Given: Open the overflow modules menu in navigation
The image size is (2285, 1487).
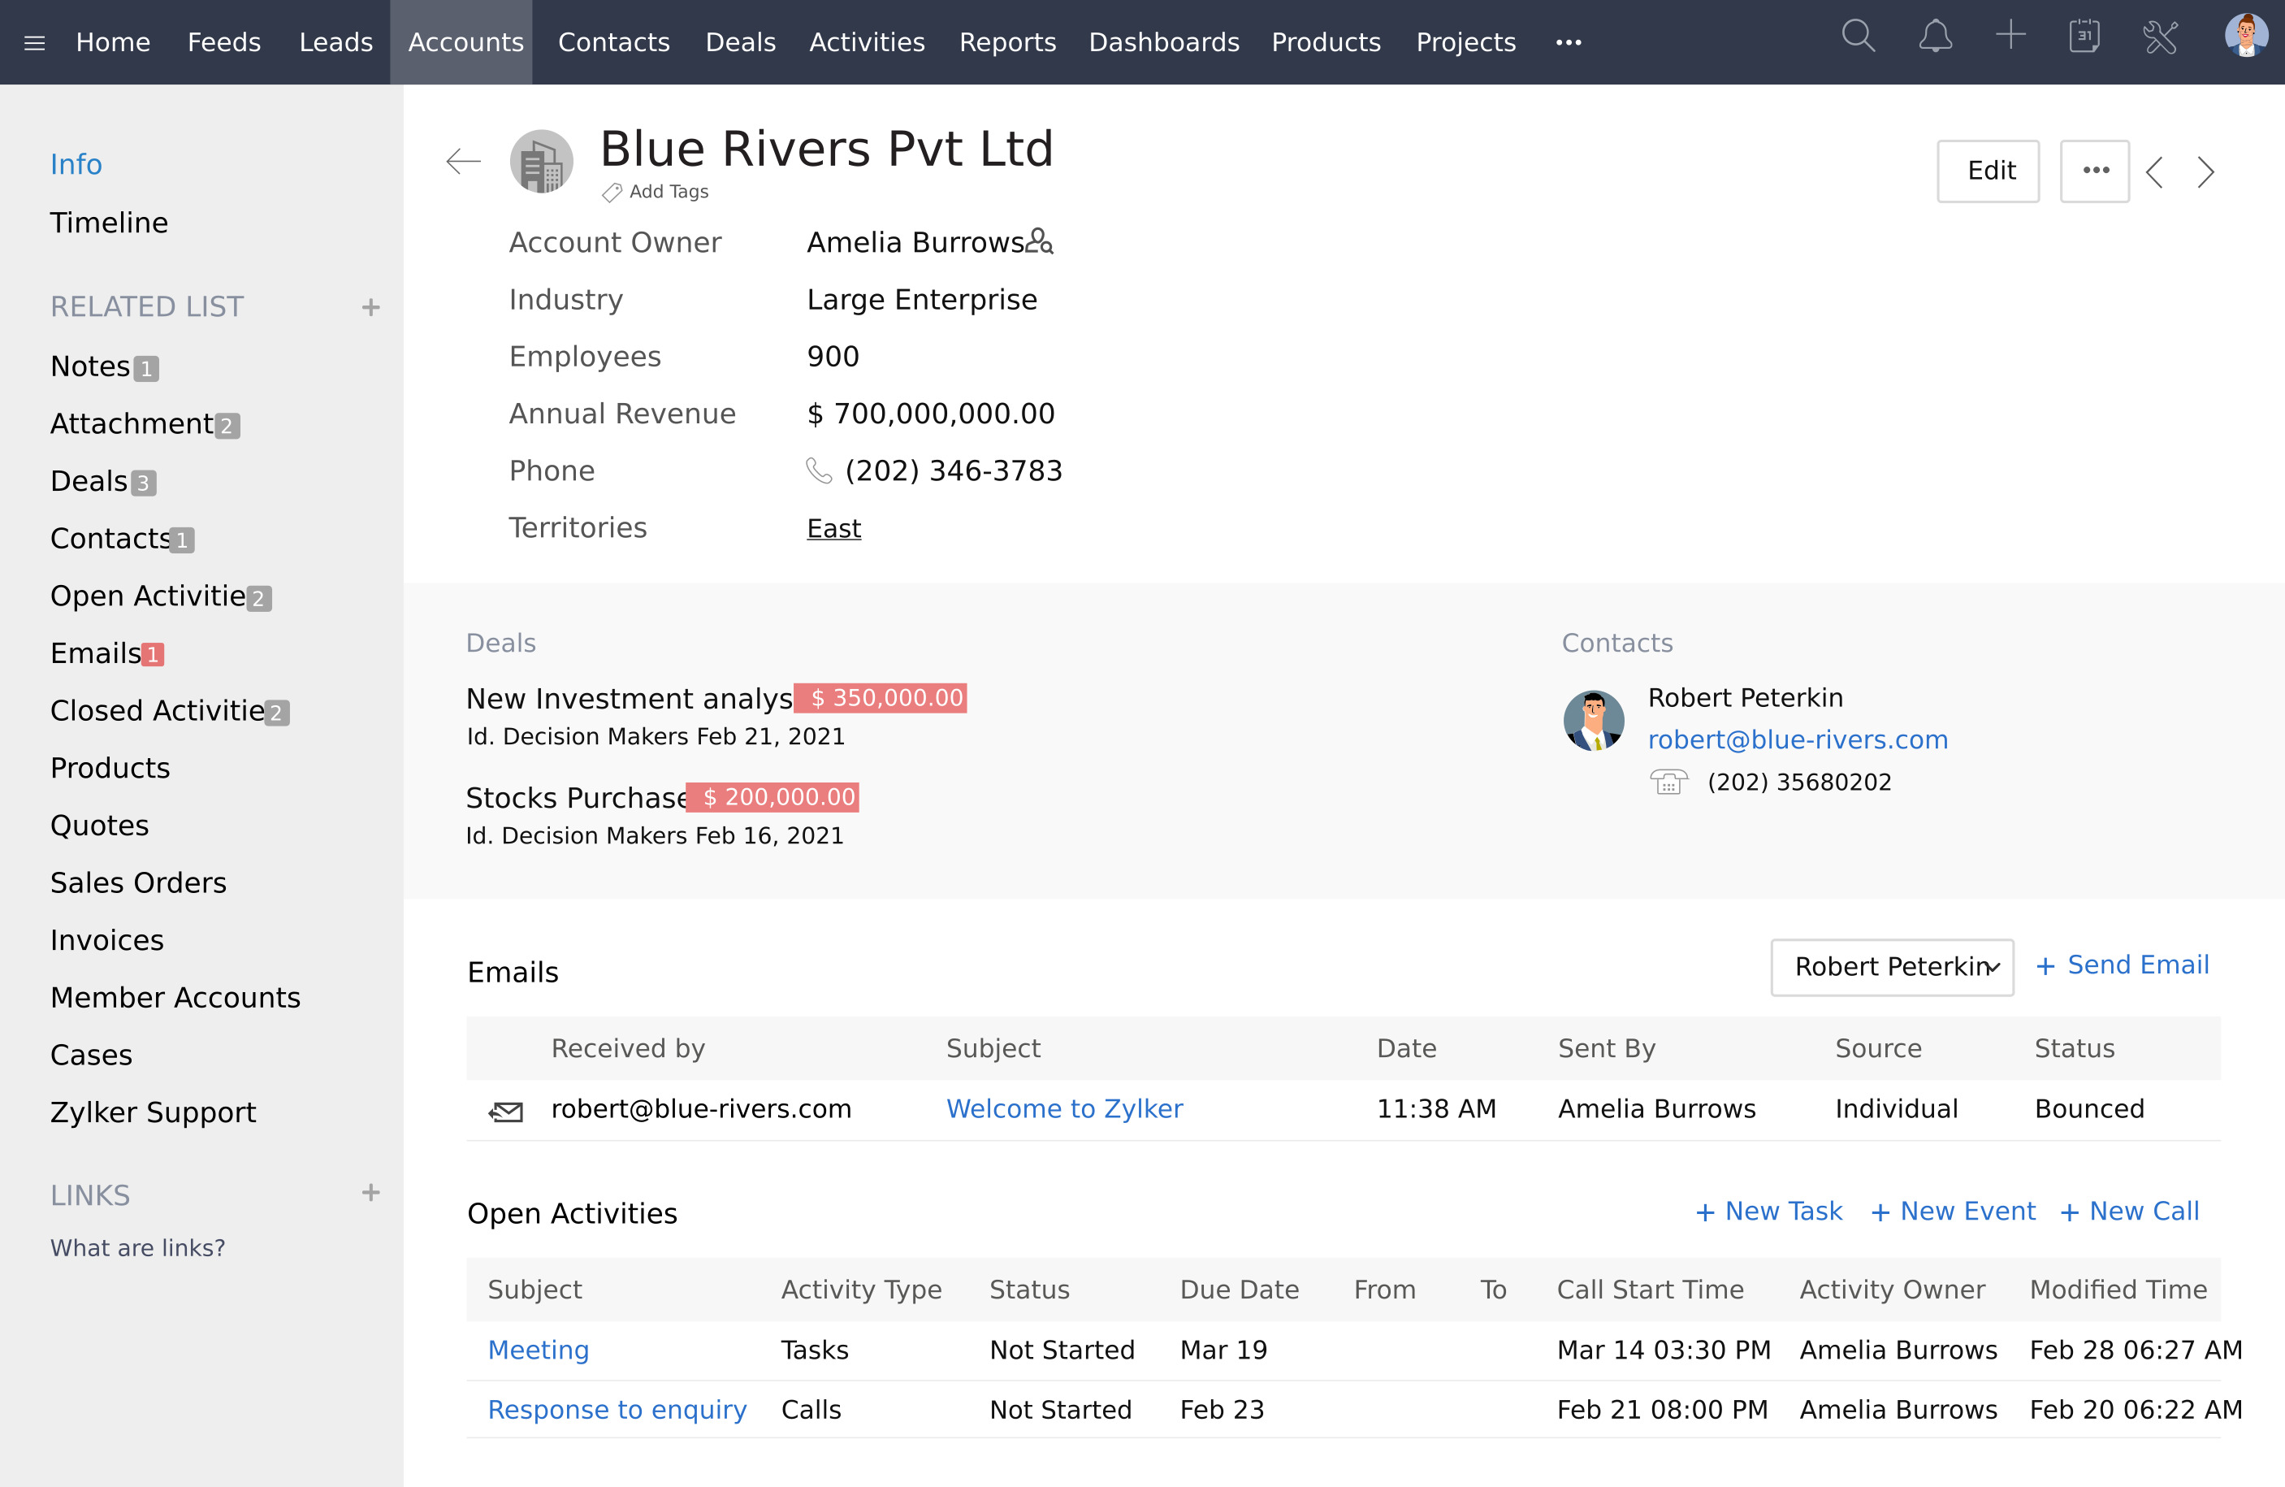Looking at the screenshot, I should coord(1569,42).
